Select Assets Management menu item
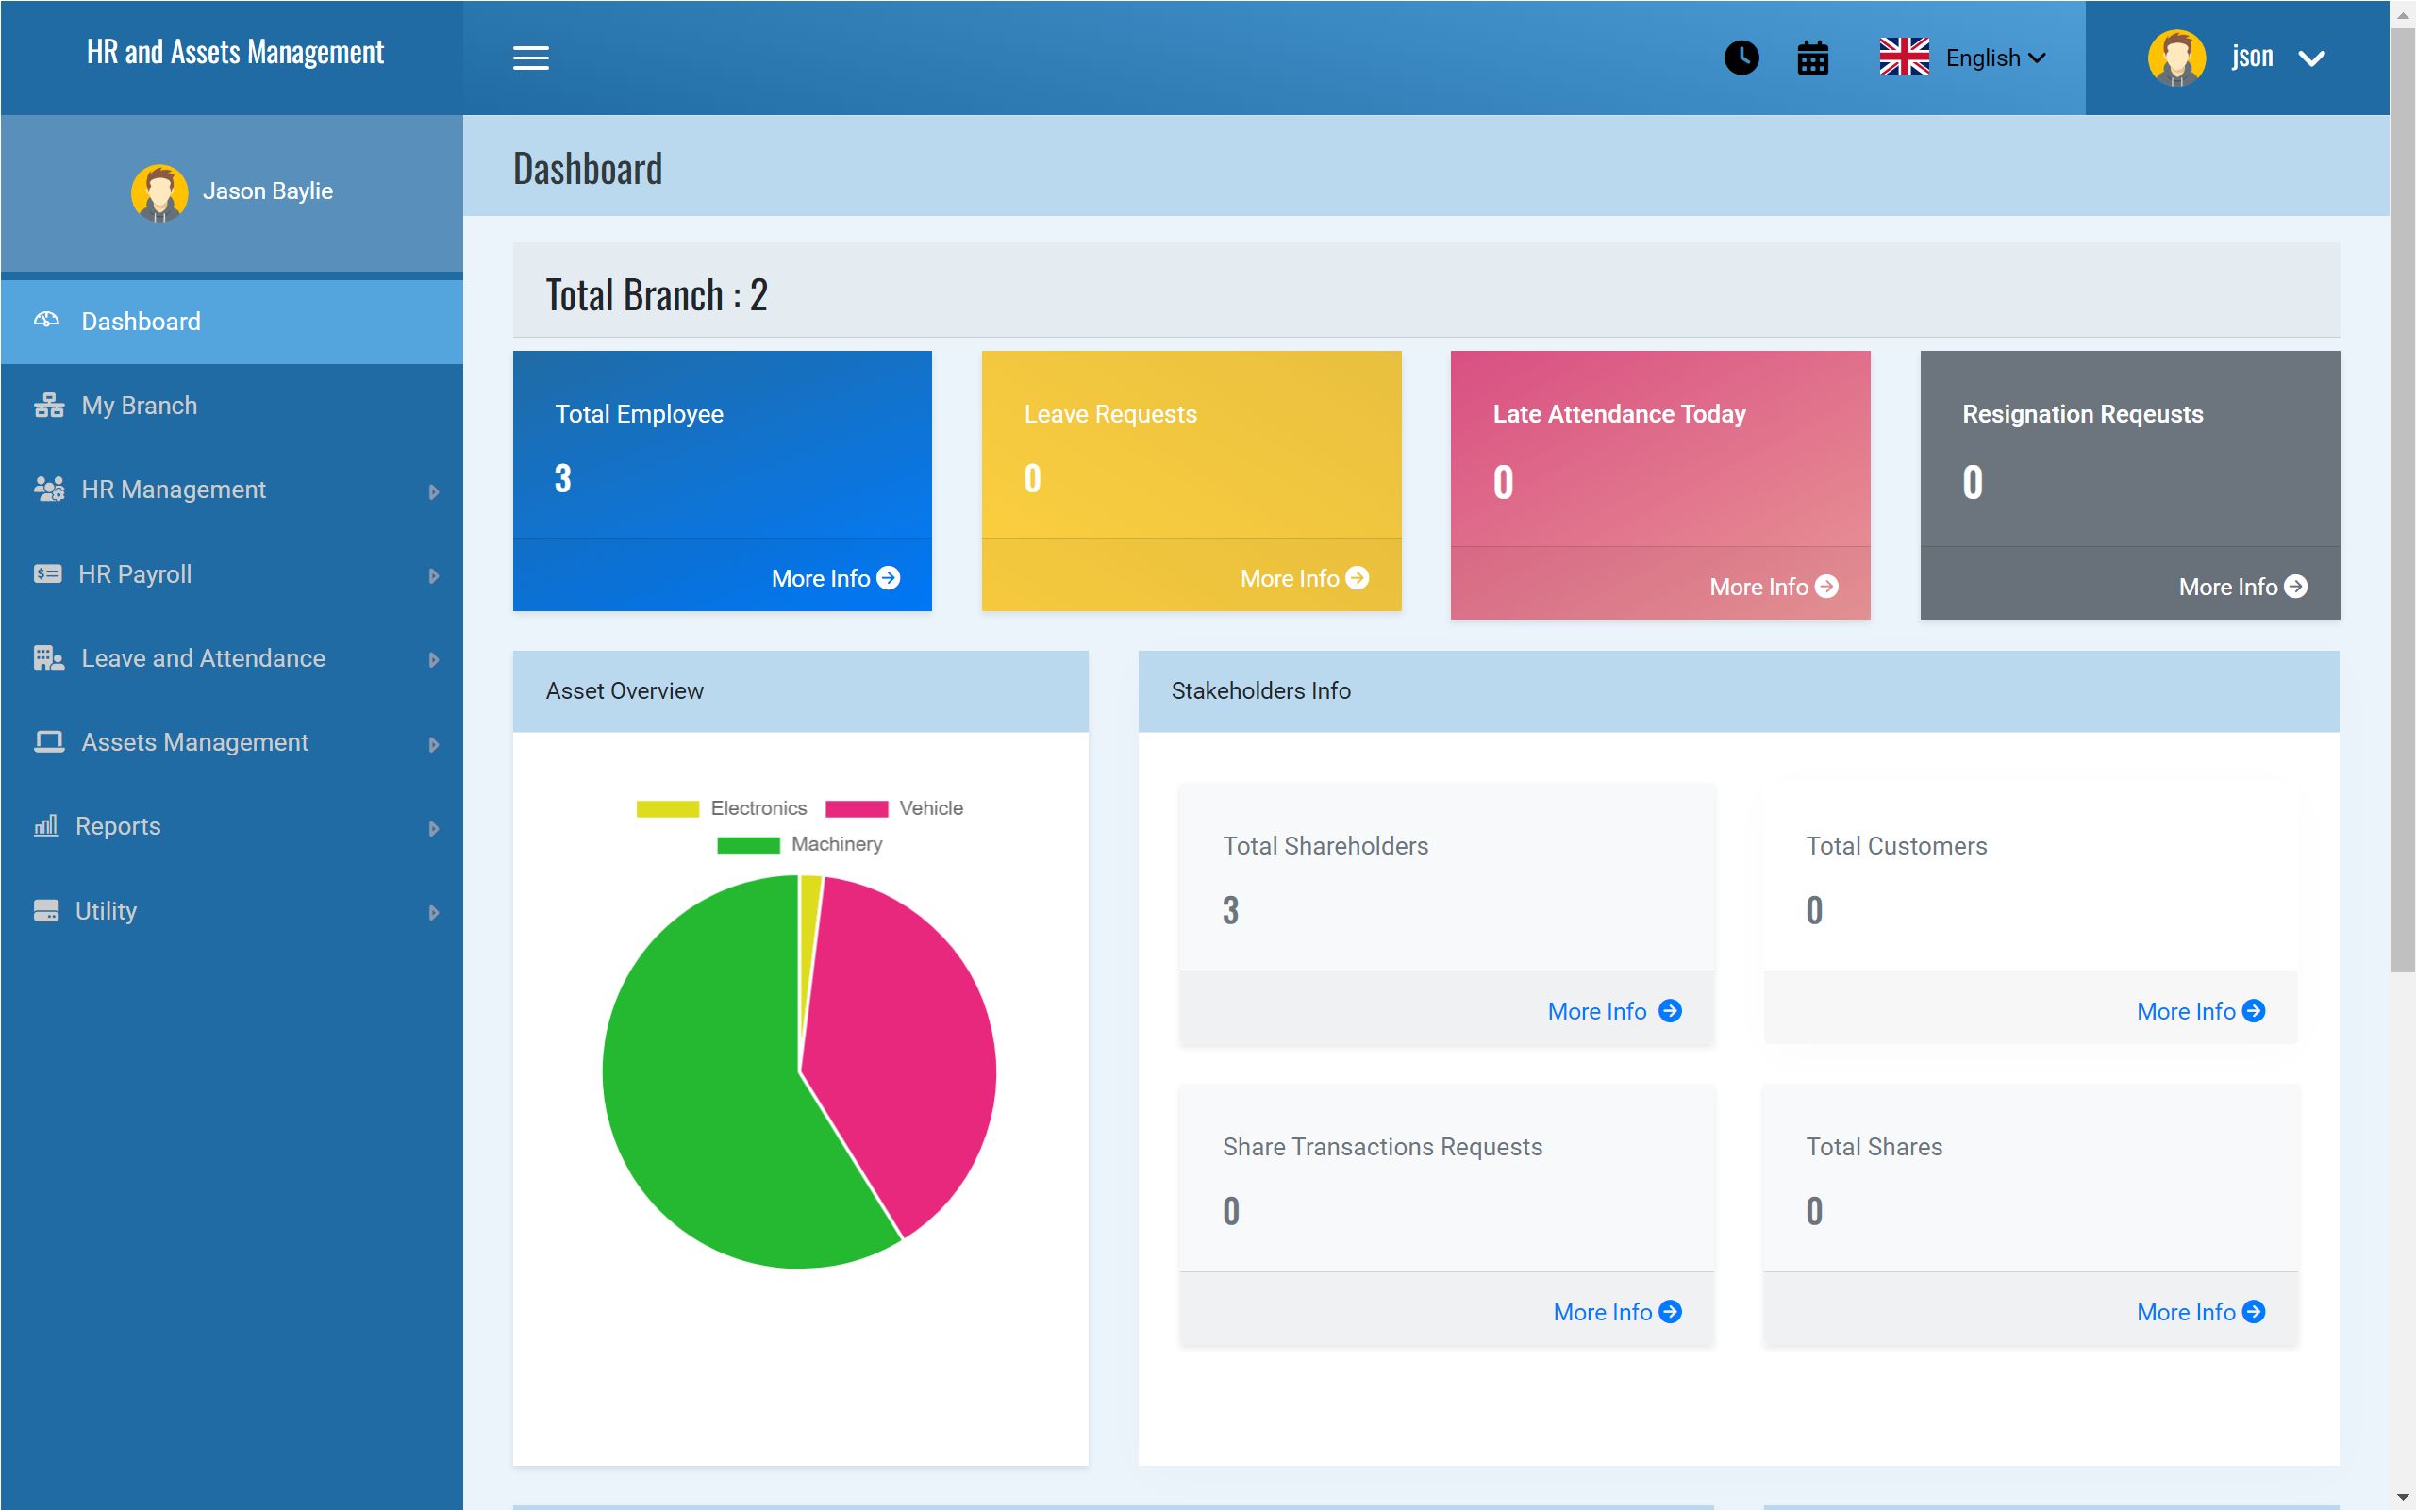The height and width of the screenshot is (1510, 2416). point(232,742)
